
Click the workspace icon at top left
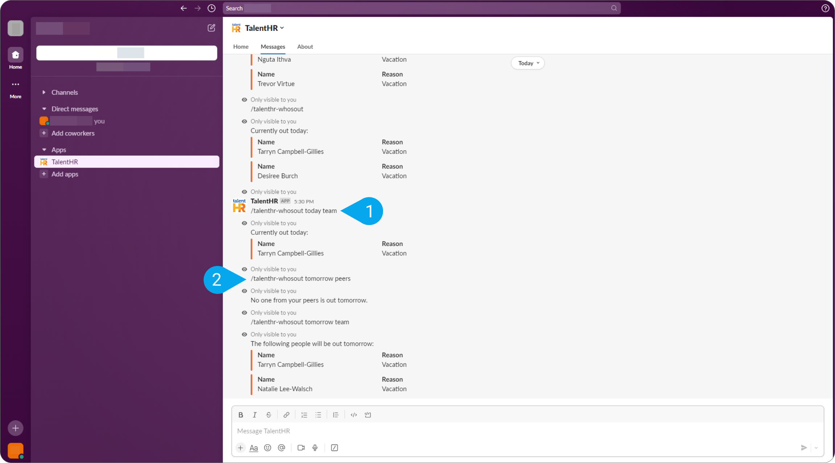tap(16, 28)
